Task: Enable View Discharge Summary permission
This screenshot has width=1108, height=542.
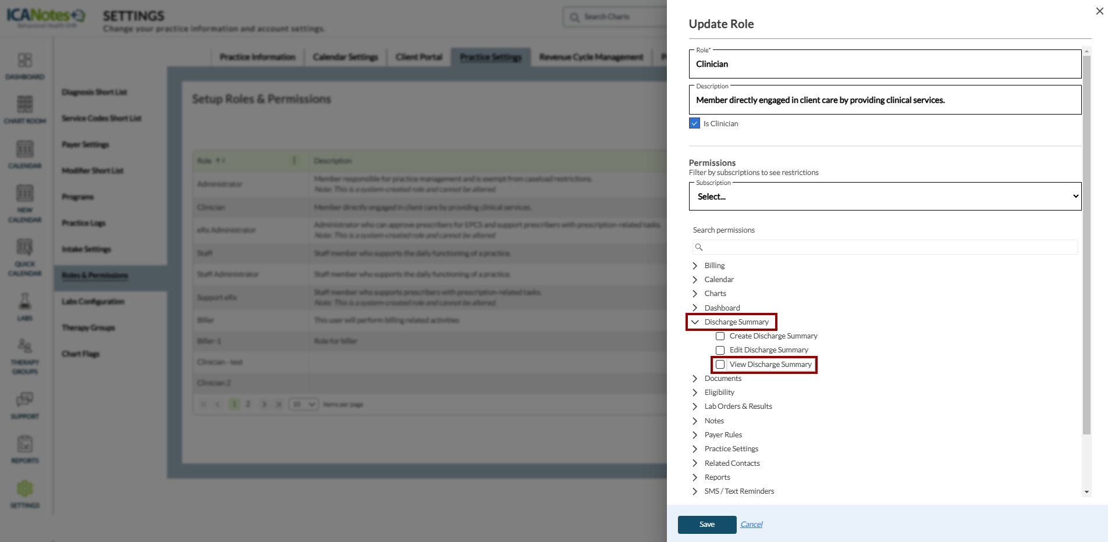Action: (720, 365)
